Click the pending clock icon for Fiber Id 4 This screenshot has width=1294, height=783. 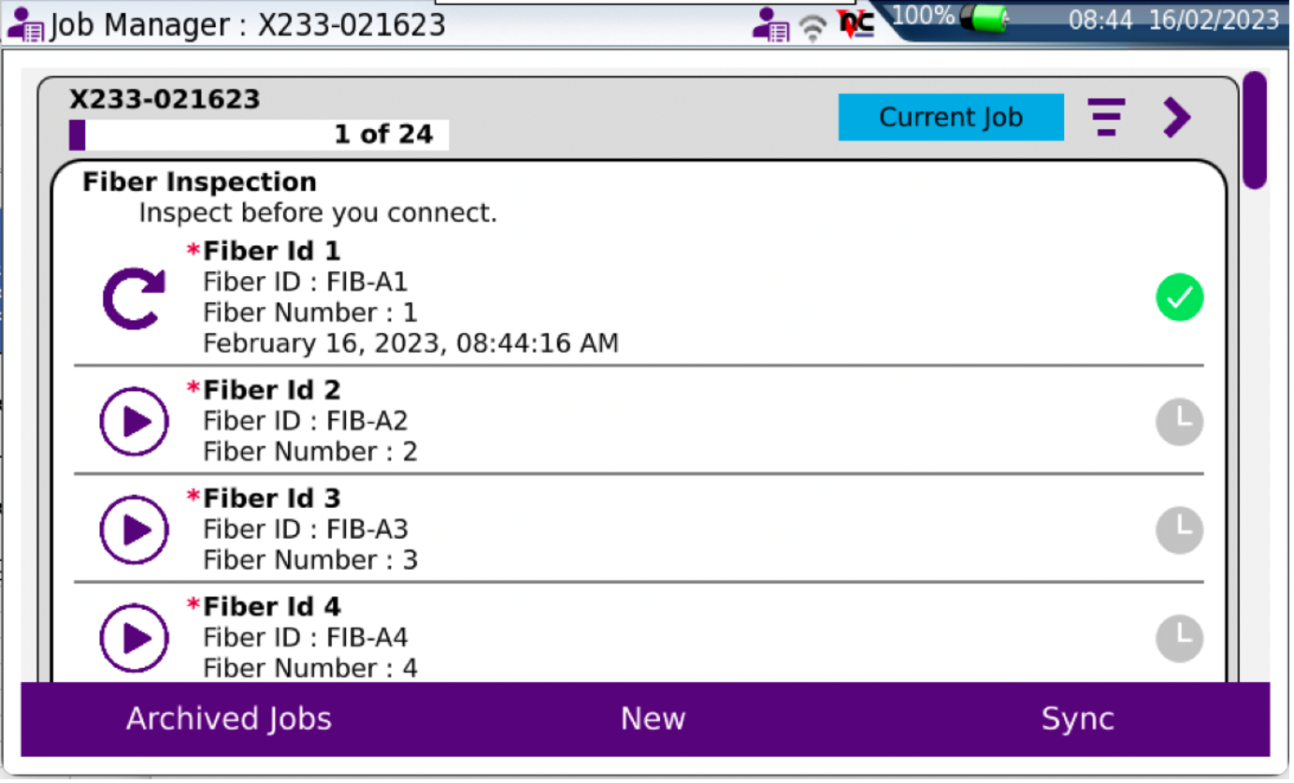coord(1179,639)
